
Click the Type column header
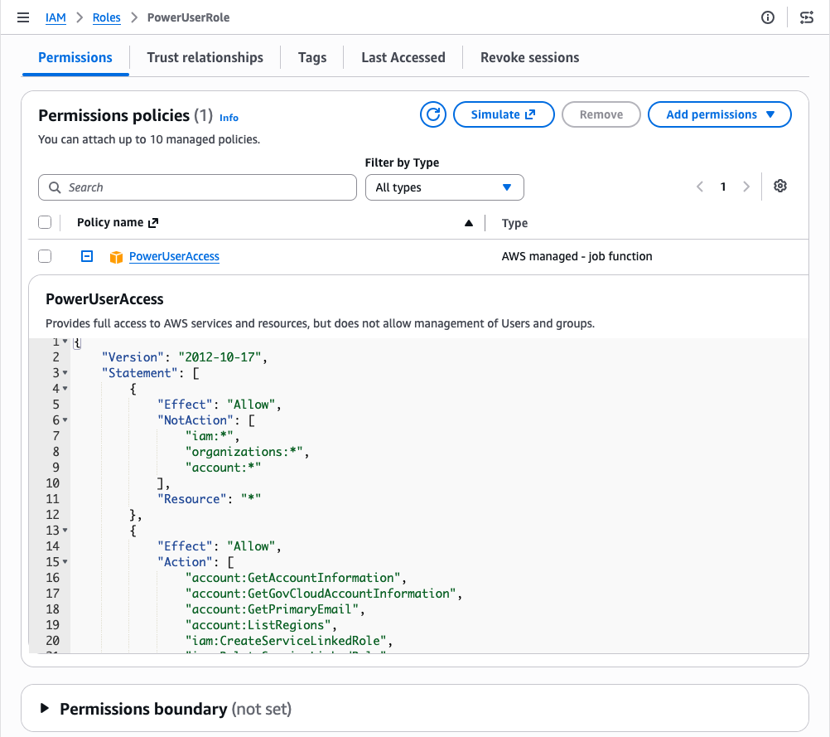[x=514, y=223]
